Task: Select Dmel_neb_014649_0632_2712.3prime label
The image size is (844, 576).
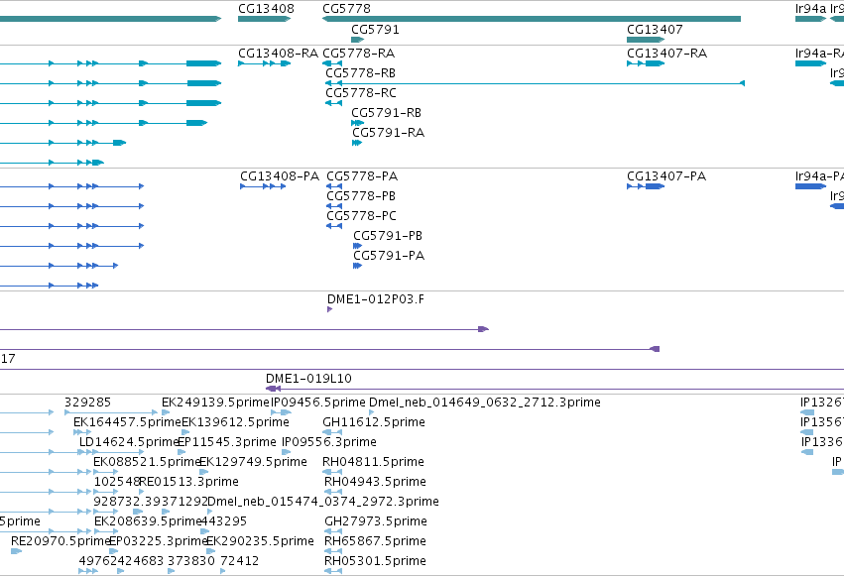Action: point(484,403)
